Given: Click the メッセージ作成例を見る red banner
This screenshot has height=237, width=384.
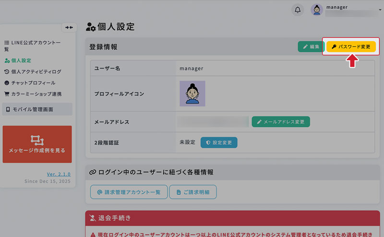Looking at the screenshot, I should tap(37, 144).
